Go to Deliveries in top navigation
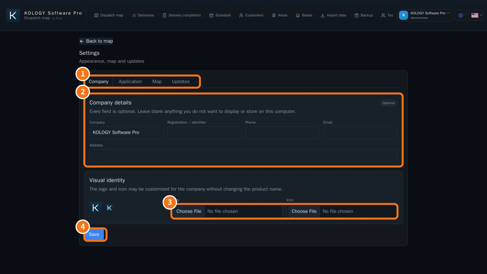The image size is (487, 274). [x=143, y=15]
